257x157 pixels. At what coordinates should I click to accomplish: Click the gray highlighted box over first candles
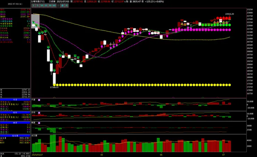point(35,21)
